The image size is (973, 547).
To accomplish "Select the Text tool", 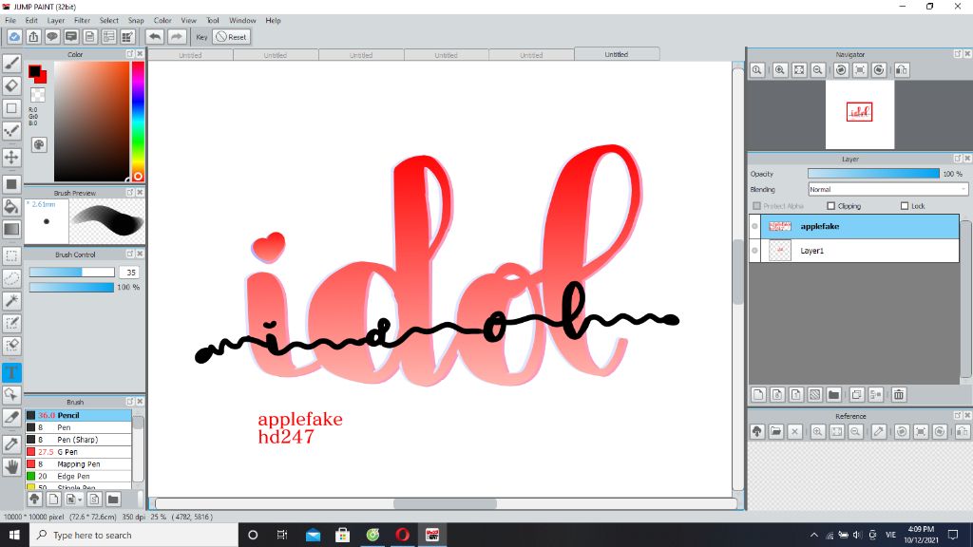I will click(11, 372).
